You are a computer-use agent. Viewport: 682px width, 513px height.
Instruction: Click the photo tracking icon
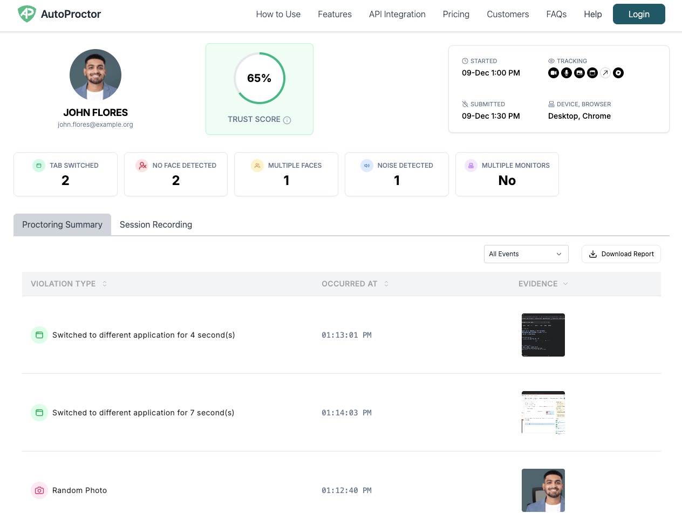[x=579, y=73]
